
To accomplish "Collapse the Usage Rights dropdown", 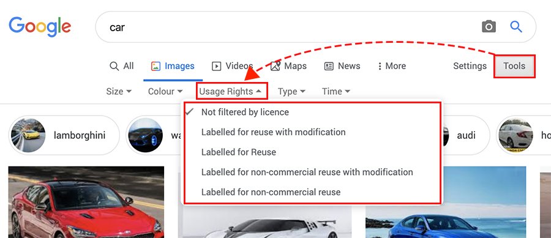I will coord(230,91).
